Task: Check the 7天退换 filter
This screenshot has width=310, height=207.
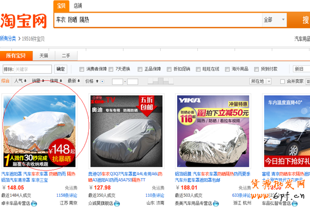Action: (x=110, y=69)
